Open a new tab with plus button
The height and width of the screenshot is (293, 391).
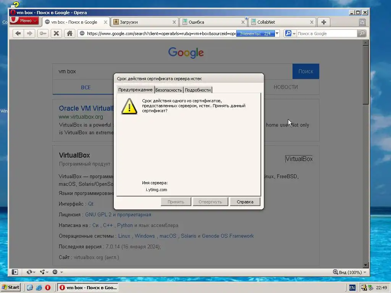[324, 22]
